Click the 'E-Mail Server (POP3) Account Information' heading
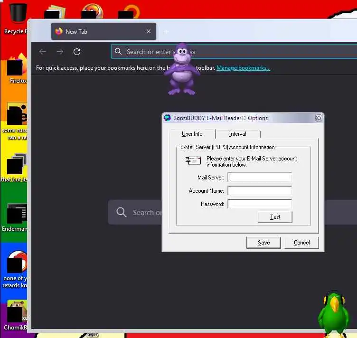 pyautogui.click(x=228, y=147)
